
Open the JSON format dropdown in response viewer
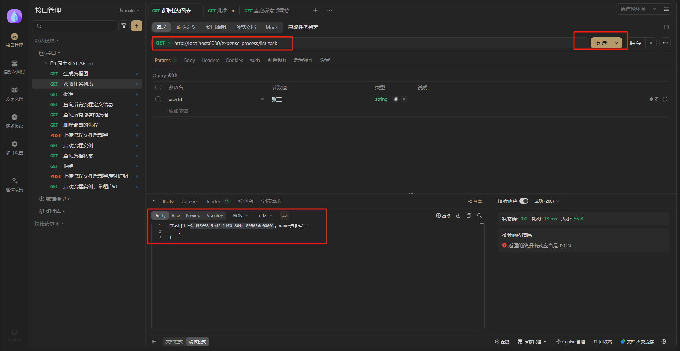239,215
